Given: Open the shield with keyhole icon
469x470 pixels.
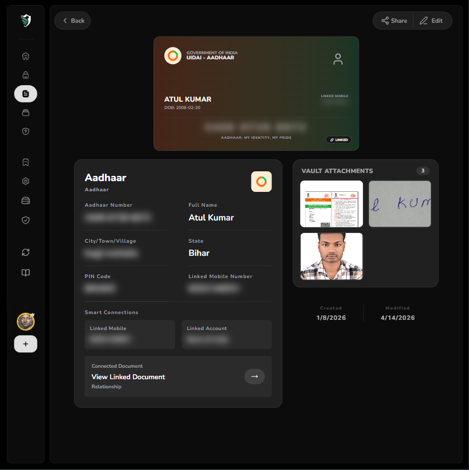Looking at the screenshot, I should tap(26, 131).
